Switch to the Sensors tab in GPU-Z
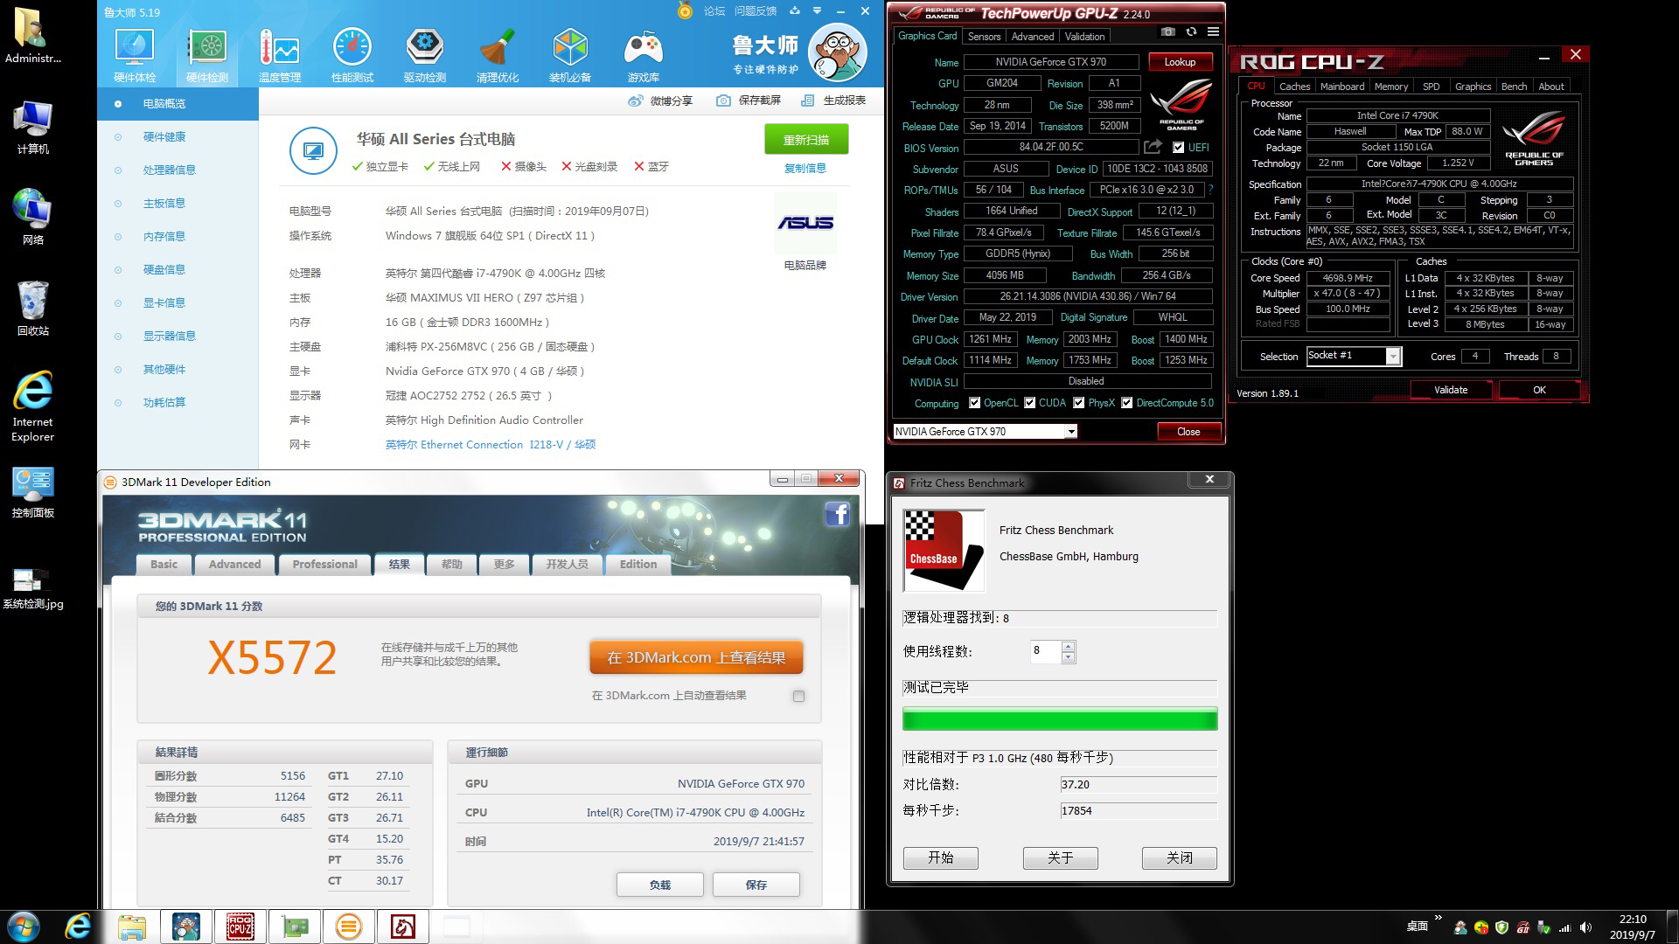Viewport: 1679px width, 944px height. 984,37
